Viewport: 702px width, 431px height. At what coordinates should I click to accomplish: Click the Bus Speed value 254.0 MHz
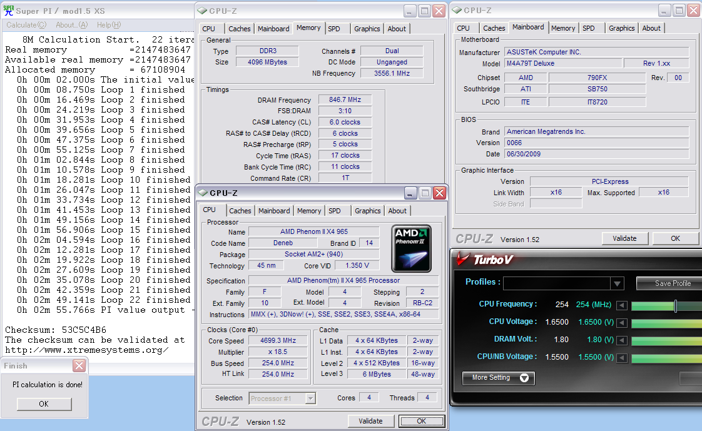click(x=278, y=363)
